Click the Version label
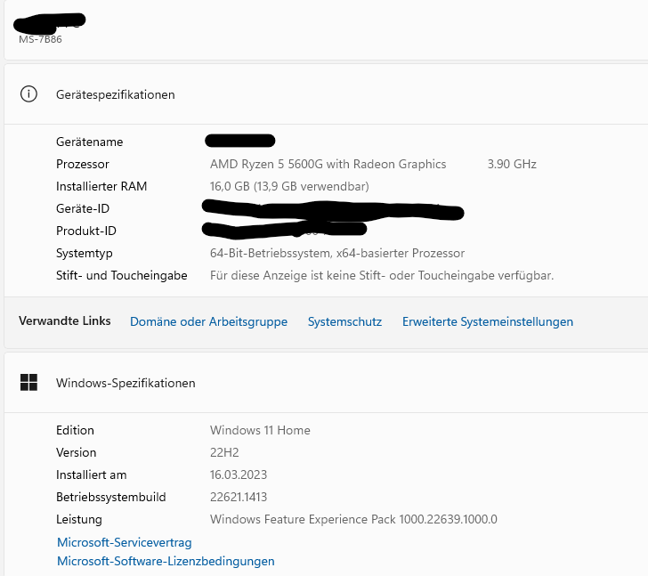 [77, 452]
